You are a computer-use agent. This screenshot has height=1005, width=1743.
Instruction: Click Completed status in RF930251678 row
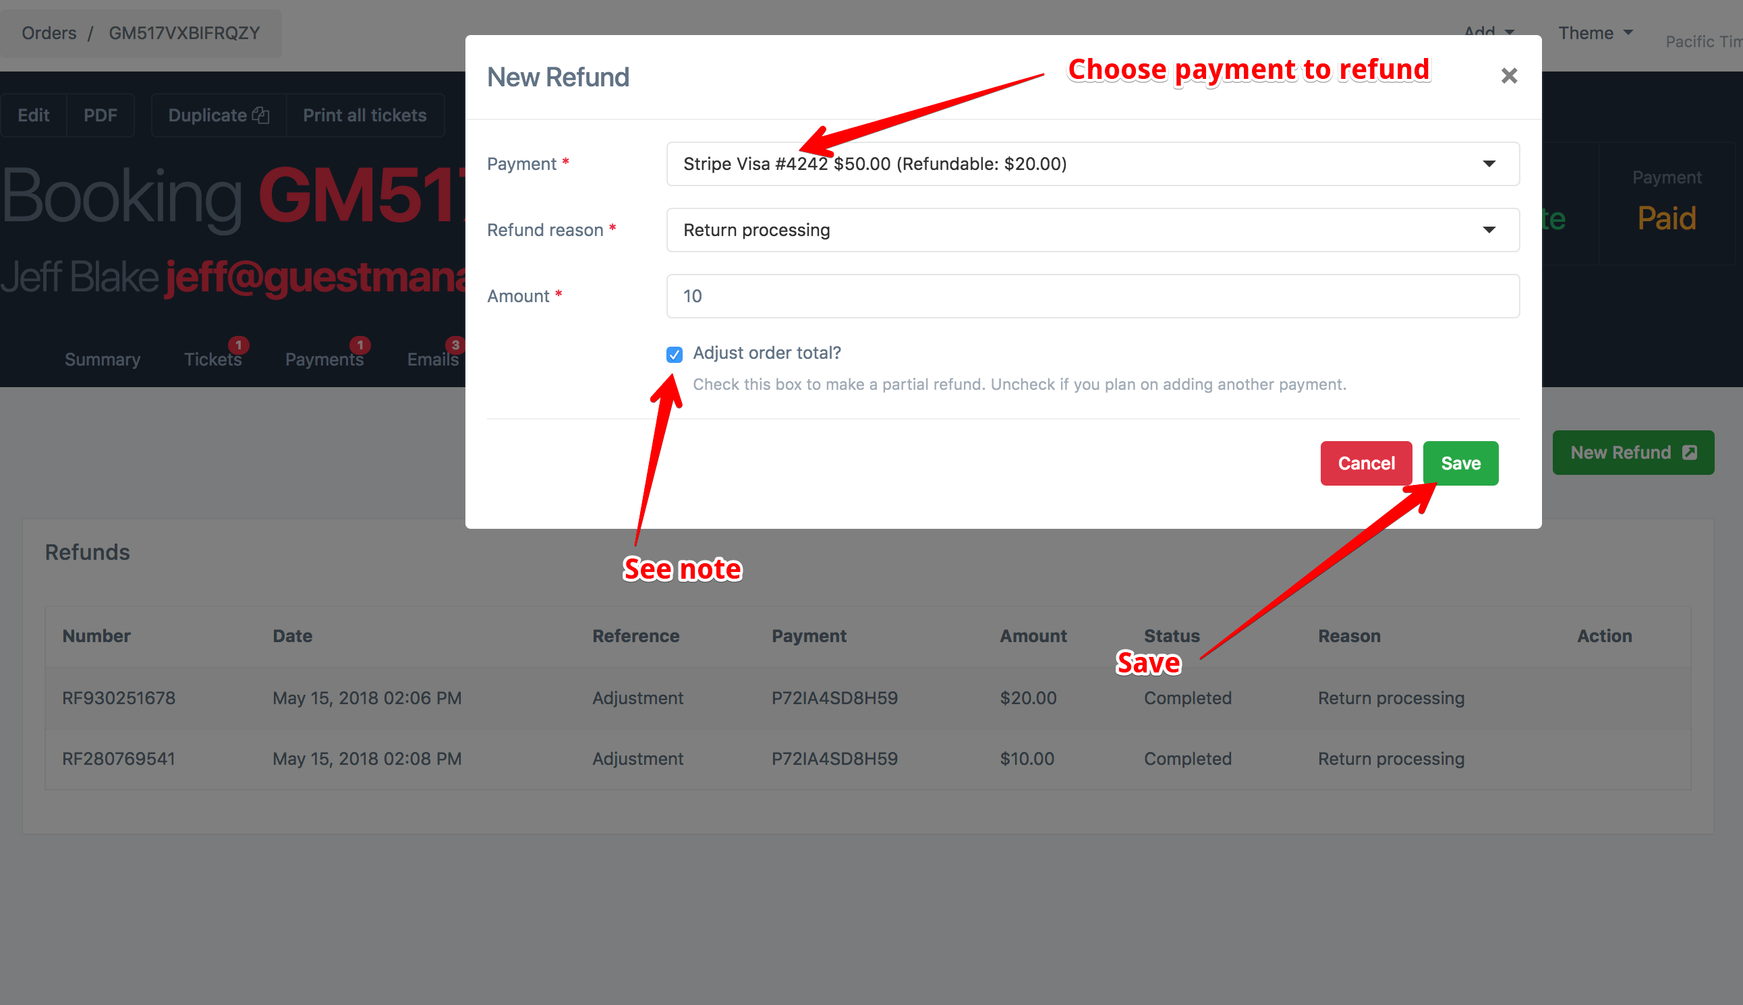coord(1188,698)
